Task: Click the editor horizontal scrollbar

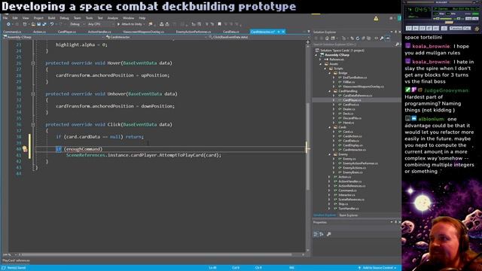Action: [x=157, y=254]
